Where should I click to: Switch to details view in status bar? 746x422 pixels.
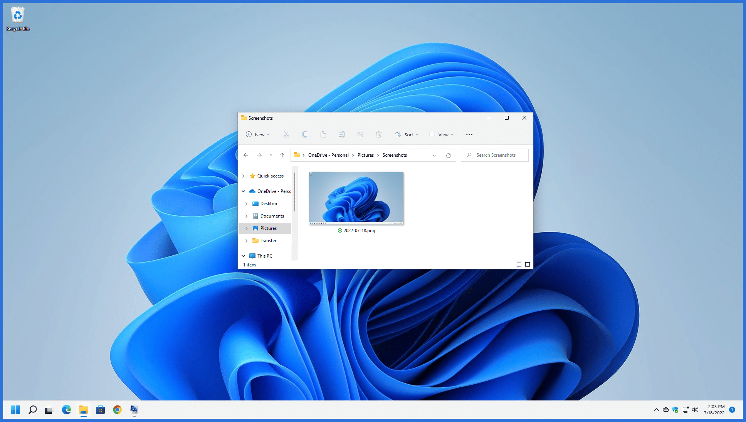pyautogui.click(x=519, y=265)
